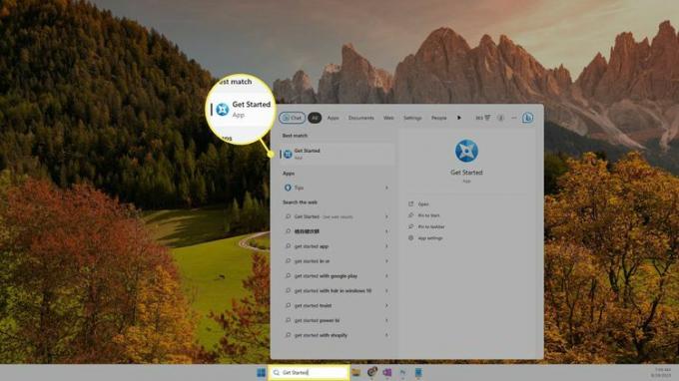Select 'get started with hdr in windows 10'
This screenshot has width=679, height=381.
click(x=337, y=290)
